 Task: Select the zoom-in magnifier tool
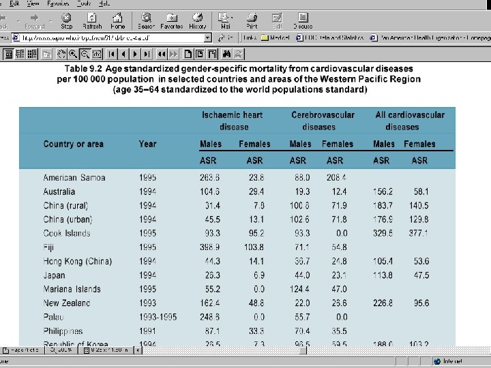click(73, 54)
